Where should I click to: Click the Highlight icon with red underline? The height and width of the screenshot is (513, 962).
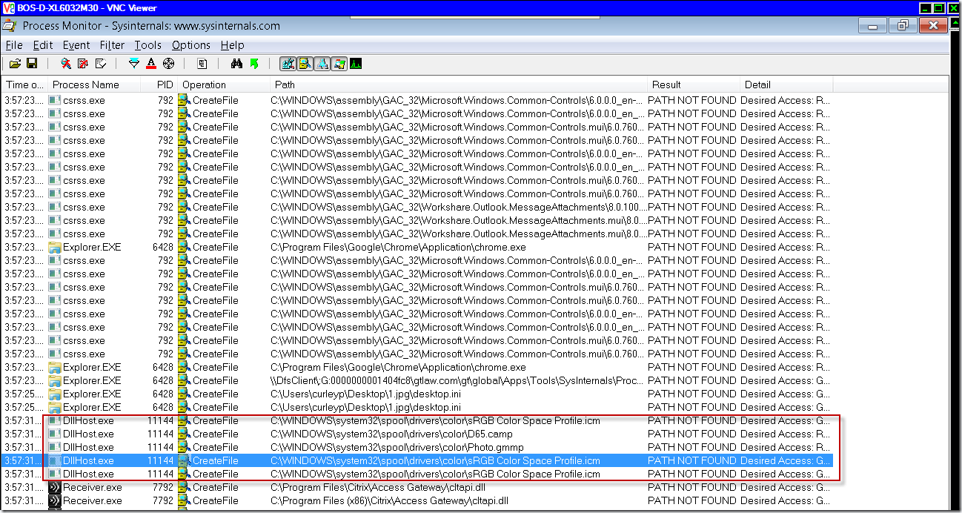151,64
